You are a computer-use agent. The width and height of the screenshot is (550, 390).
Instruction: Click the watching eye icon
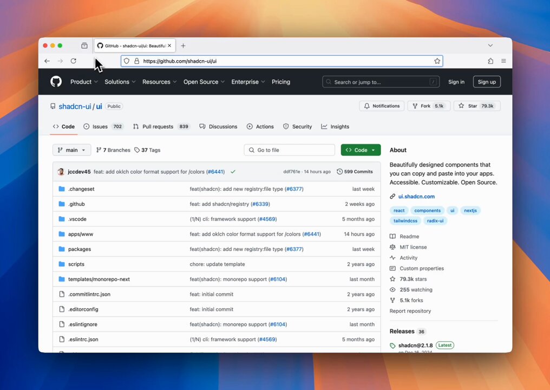[392, 290]
